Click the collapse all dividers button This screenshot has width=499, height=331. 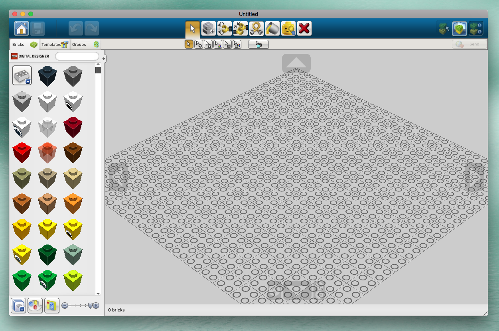point(18,305)
